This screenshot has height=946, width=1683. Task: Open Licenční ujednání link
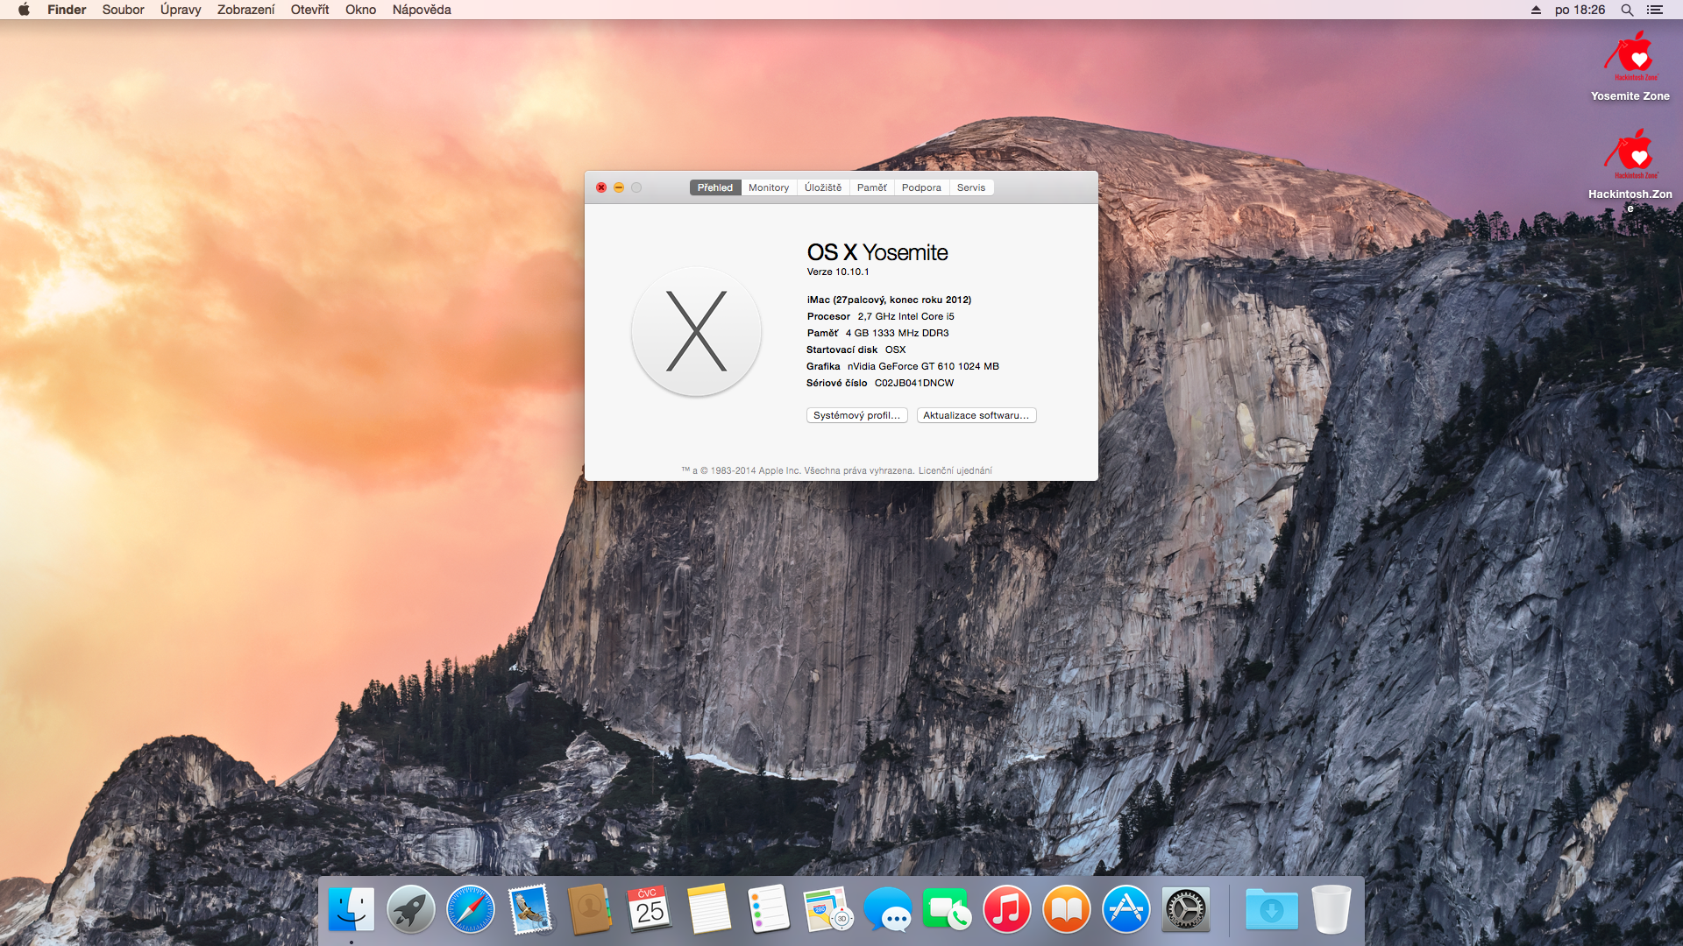pyautogui.click(x=954, y=470)
